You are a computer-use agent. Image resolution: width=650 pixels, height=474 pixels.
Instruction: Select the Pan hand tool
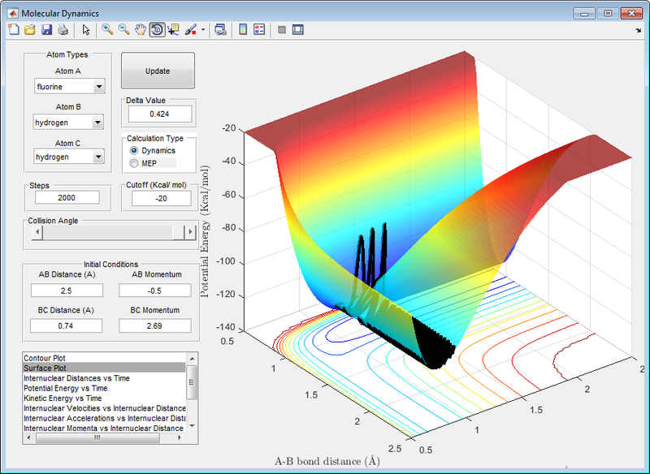click(x=141, y=30)
